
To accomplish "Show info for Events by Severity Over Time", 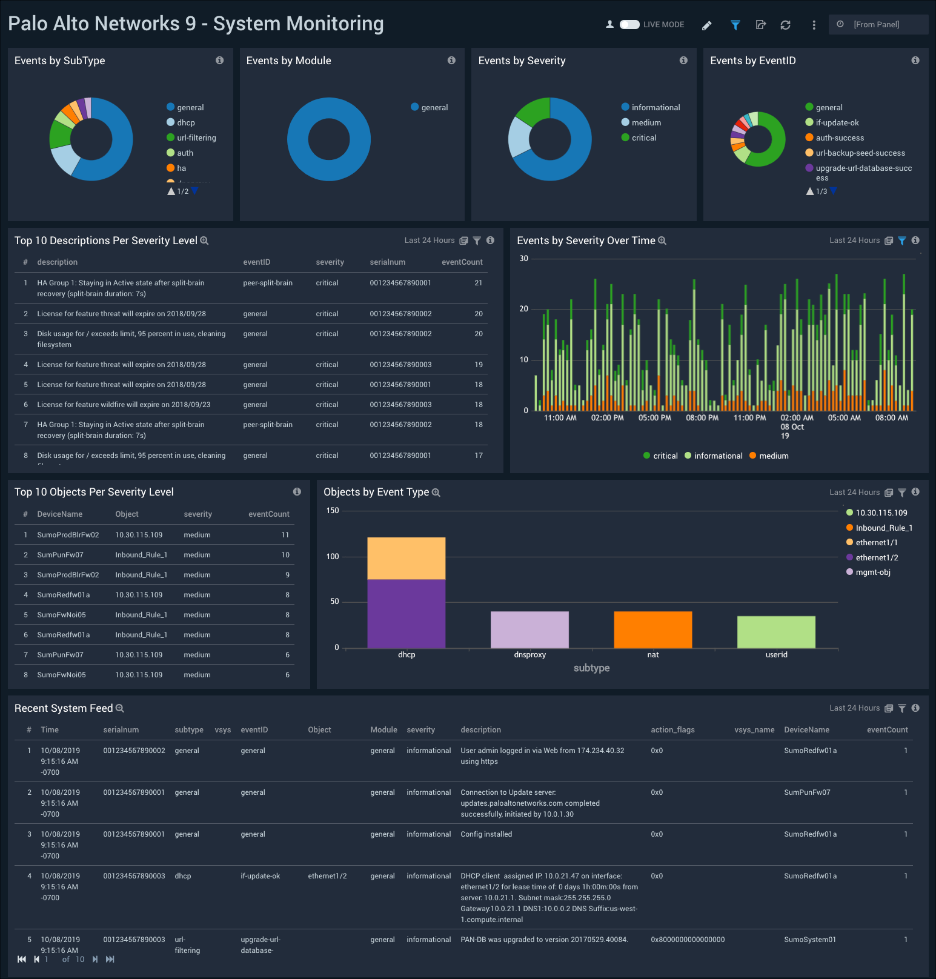I will click(x=915, y=240).
